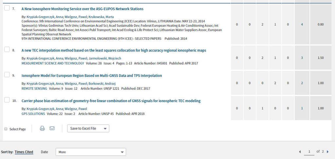Click the print records icon
335x159 pixels.
(42, 129)
